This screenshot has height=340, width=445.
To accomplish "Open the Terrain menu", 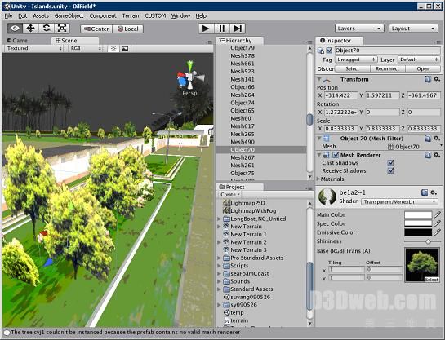I will pos(131,15).
